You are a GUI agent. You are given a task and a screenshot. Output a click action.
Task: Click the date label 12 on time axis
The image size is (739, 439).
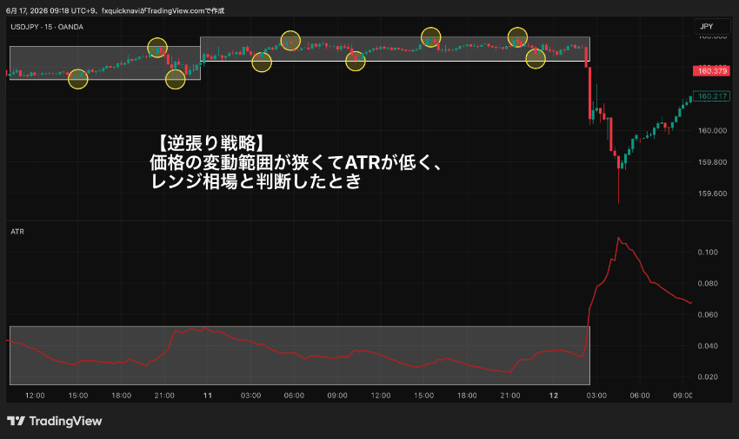pyautogui.click(x=553, y=396)
